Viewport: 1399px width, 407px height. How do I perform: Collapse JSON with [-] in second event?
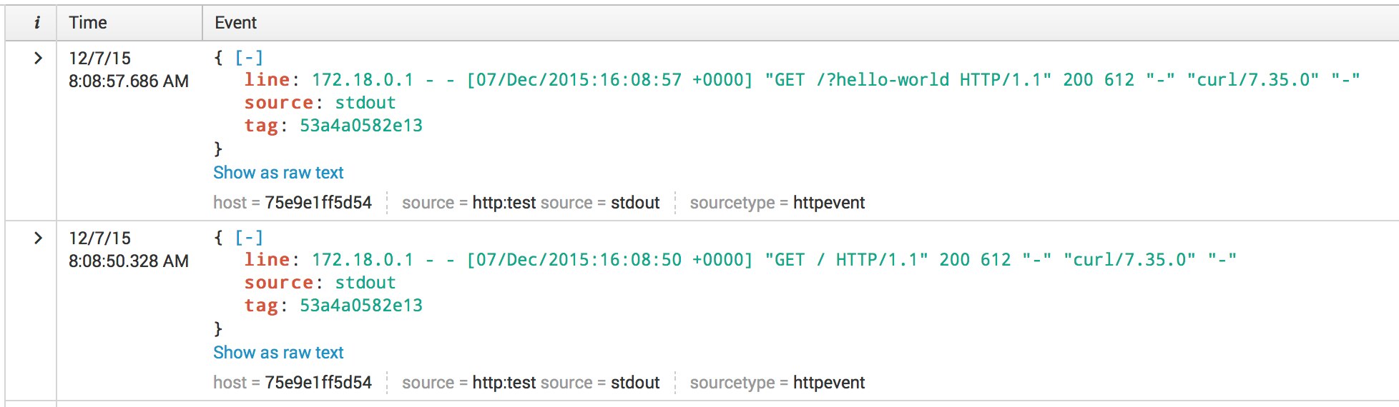(249, 238)
